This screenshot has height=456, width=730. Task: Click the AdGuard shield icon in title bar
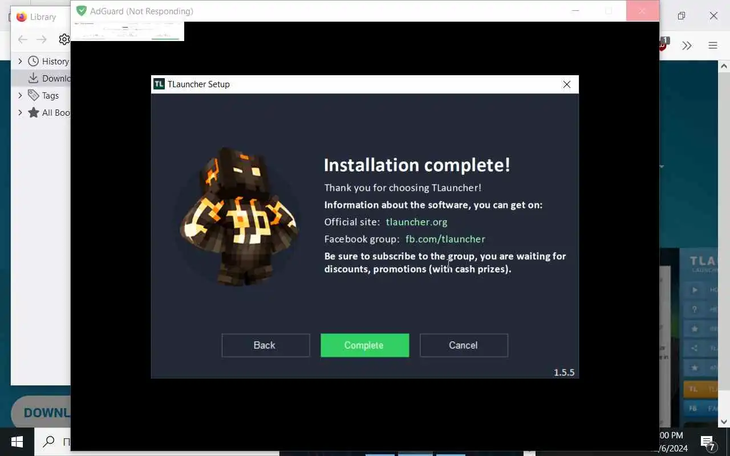(x=82, y=11)
